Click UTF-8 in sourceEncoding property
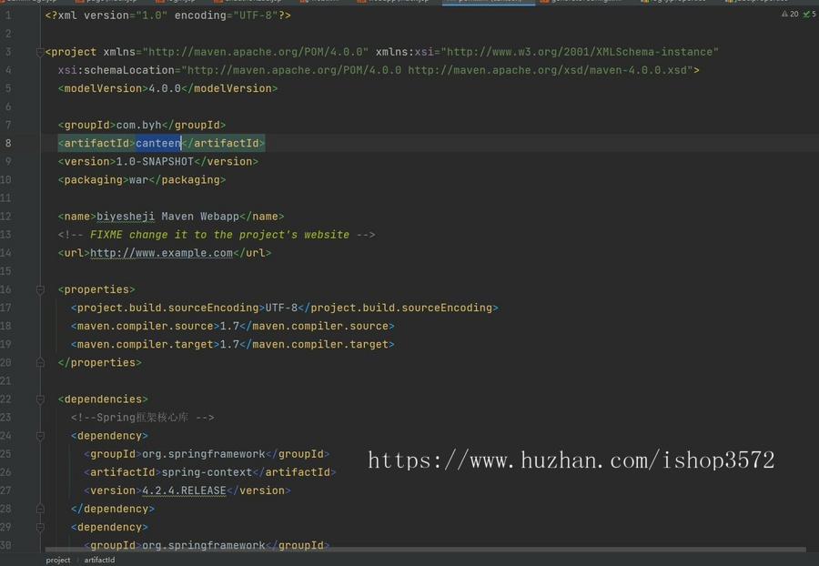The image size is (819, 566). point(281,308)
